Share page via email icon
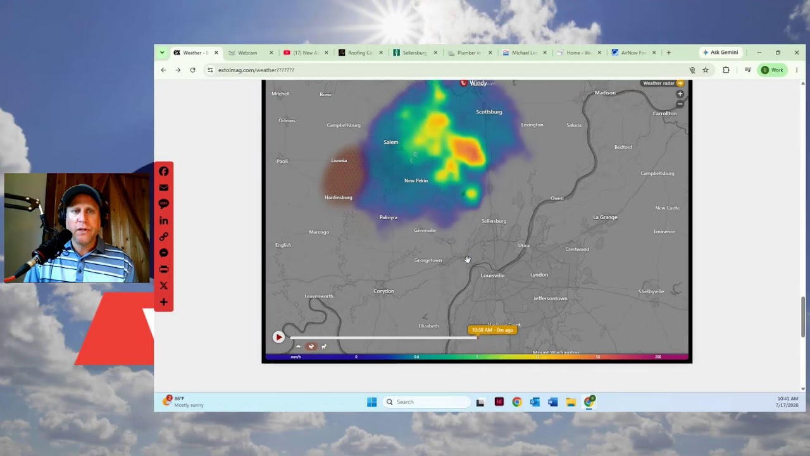810x456 pixels. tap(163, 187)
